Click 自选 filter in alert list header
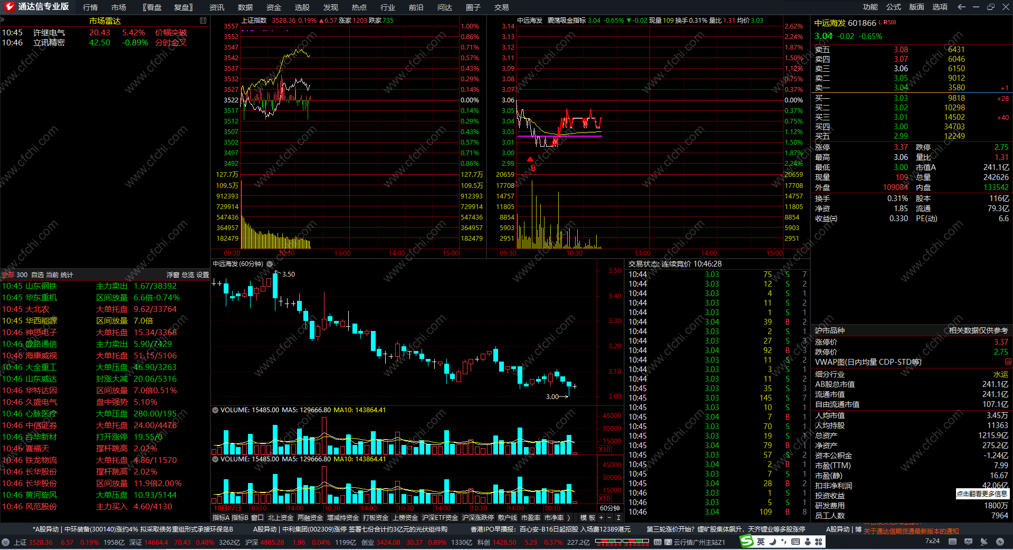The image size is (1013, 550). [37, 275]
